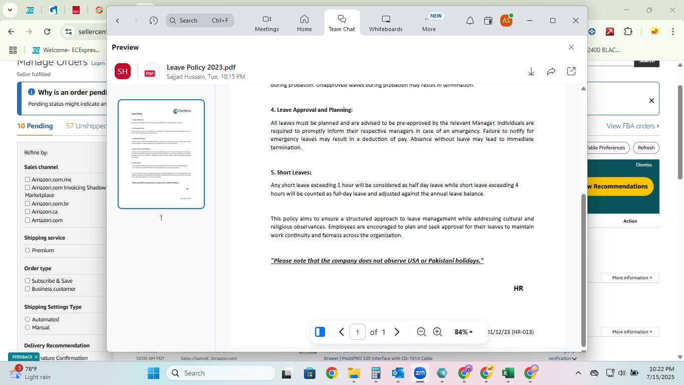Select Manual shipping settings type
This screenshot has height=385, width=684.
click(28, 327)
